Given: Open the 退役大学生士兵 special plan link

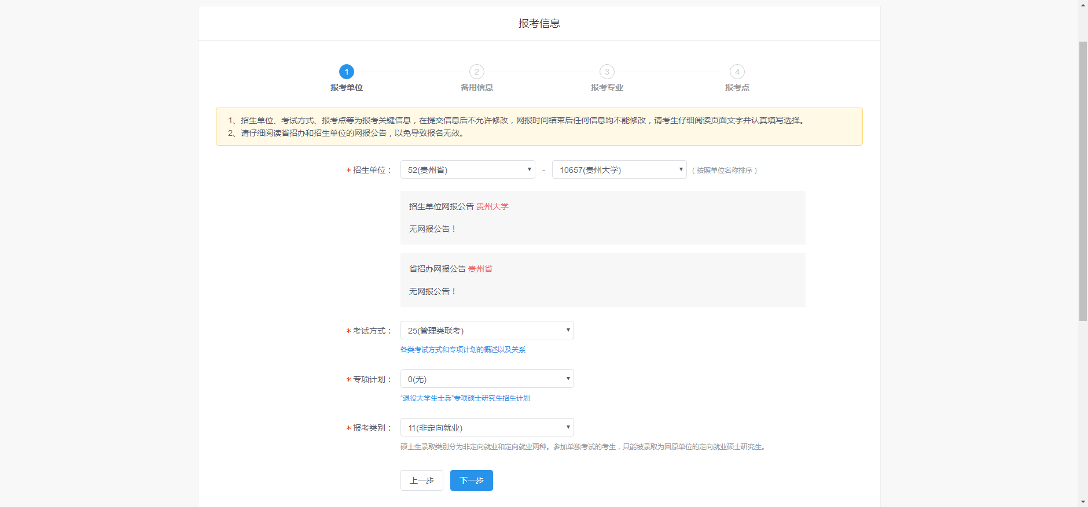Looking at the screenshot, I should click(x=465, y=398).
